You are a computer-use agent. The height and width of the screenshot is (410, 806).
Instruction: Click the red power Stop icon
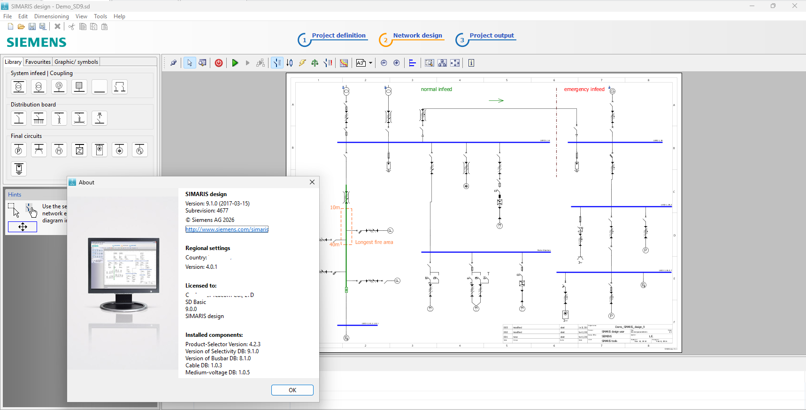[219, 63]
